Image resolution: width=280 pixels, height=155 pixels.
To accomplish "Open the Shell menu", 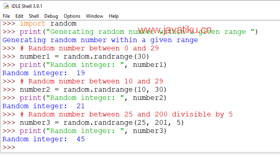I will [34, 16].
